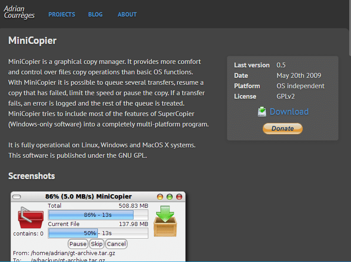Viewport: 351px width, 262px height.
Task: Click the red basket icon in screenshot
Action: [x=30, y=218]
